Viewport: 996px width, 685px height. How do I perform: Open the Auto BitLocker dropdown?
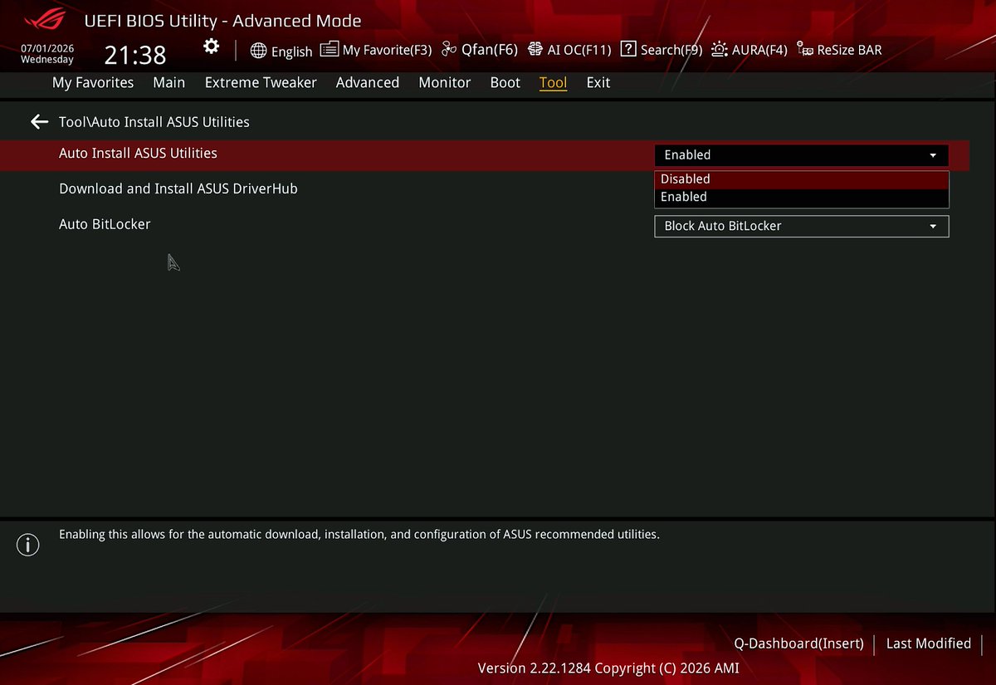[802, 226]
